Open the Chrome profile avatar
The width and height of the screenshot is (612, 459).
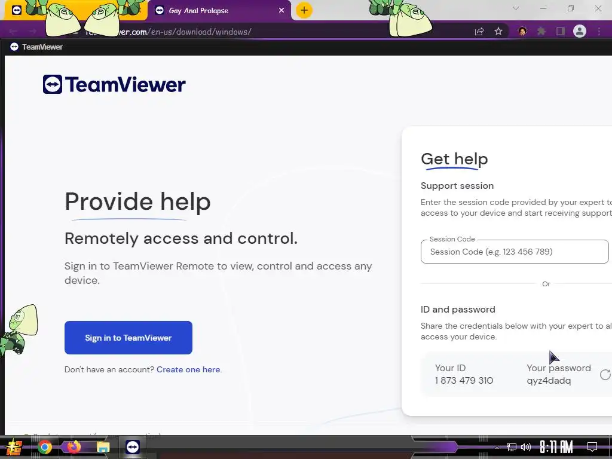point(580,31)
